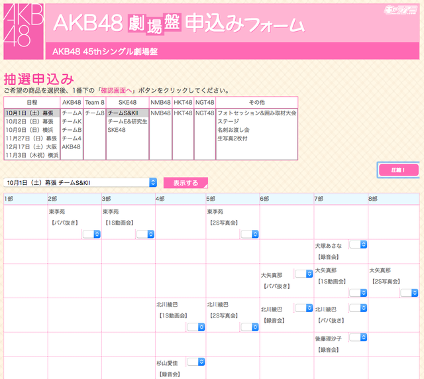424x379 pixels.
Task: Choose NGT48 entry in NGT48 list
Action: coord(205,113)
